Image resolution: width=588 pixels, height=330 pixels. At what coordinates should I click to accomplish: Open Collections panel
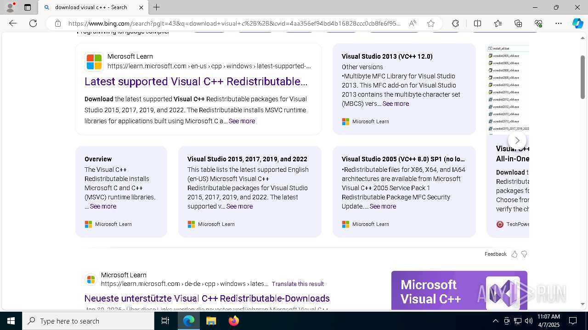pyautogui.click(x=518, y=23)
